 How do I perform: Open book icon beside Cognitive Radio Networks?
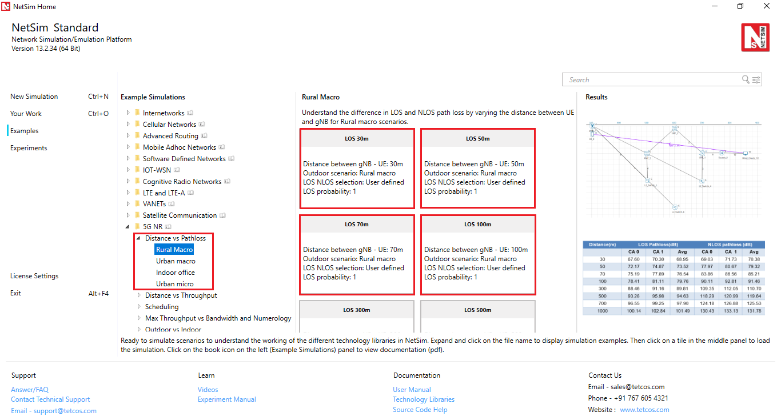(227, 182)
